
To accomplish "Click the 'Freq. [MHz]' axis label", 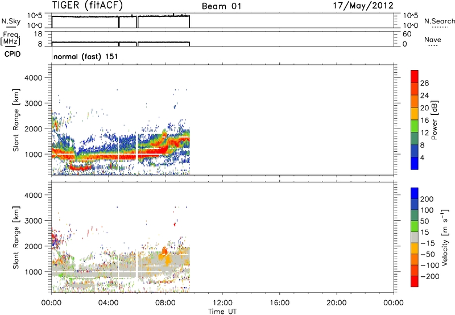I will (x=11, y=38).
